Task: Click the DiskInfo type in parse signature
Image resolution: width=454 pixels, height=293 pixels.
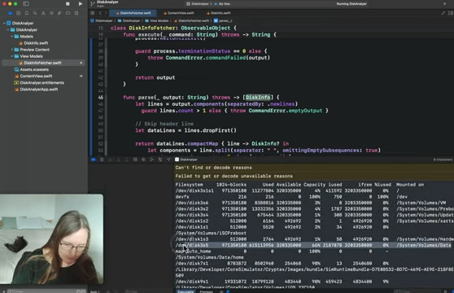Action: (258, 98)
